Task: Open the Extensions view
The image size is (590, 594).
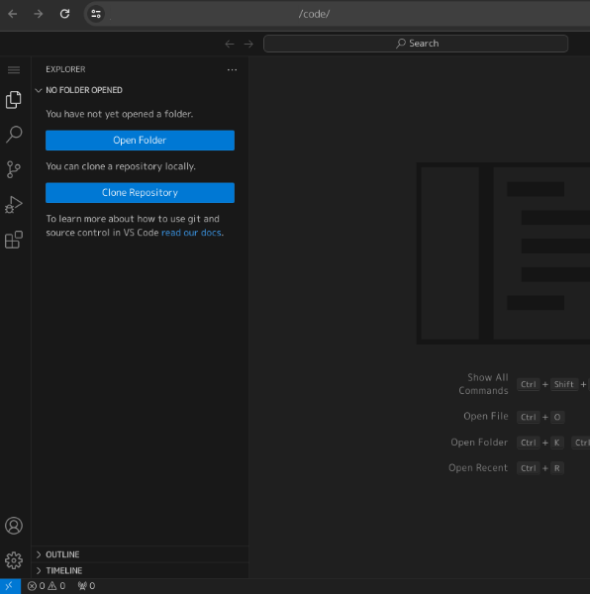Action: coord(14,240)
